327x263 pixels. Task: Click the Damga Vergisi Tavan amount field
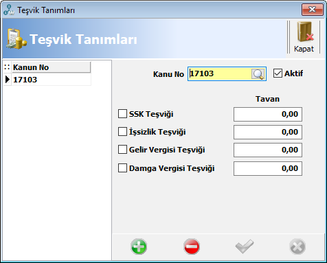click(268, 168)
